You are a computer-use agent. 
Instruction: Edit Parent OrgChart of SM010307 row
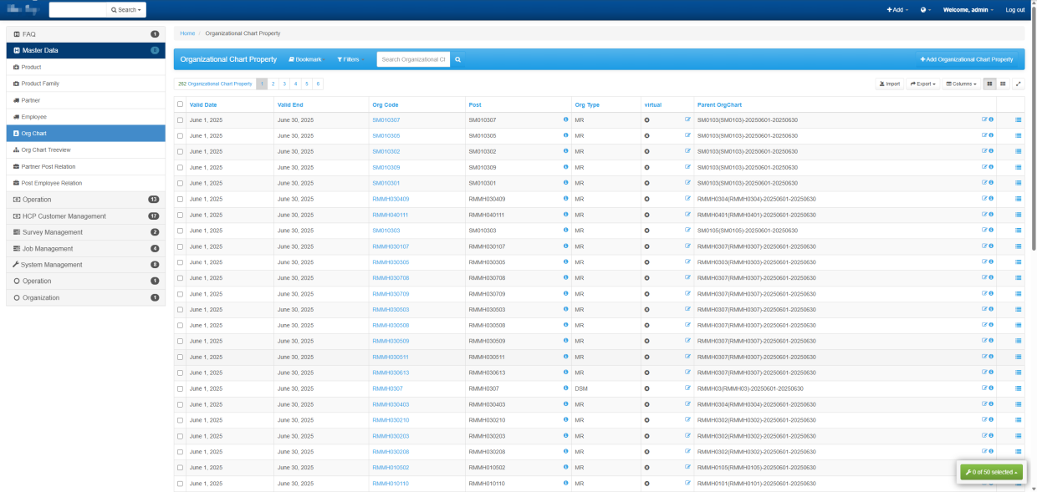click(984, 119)
